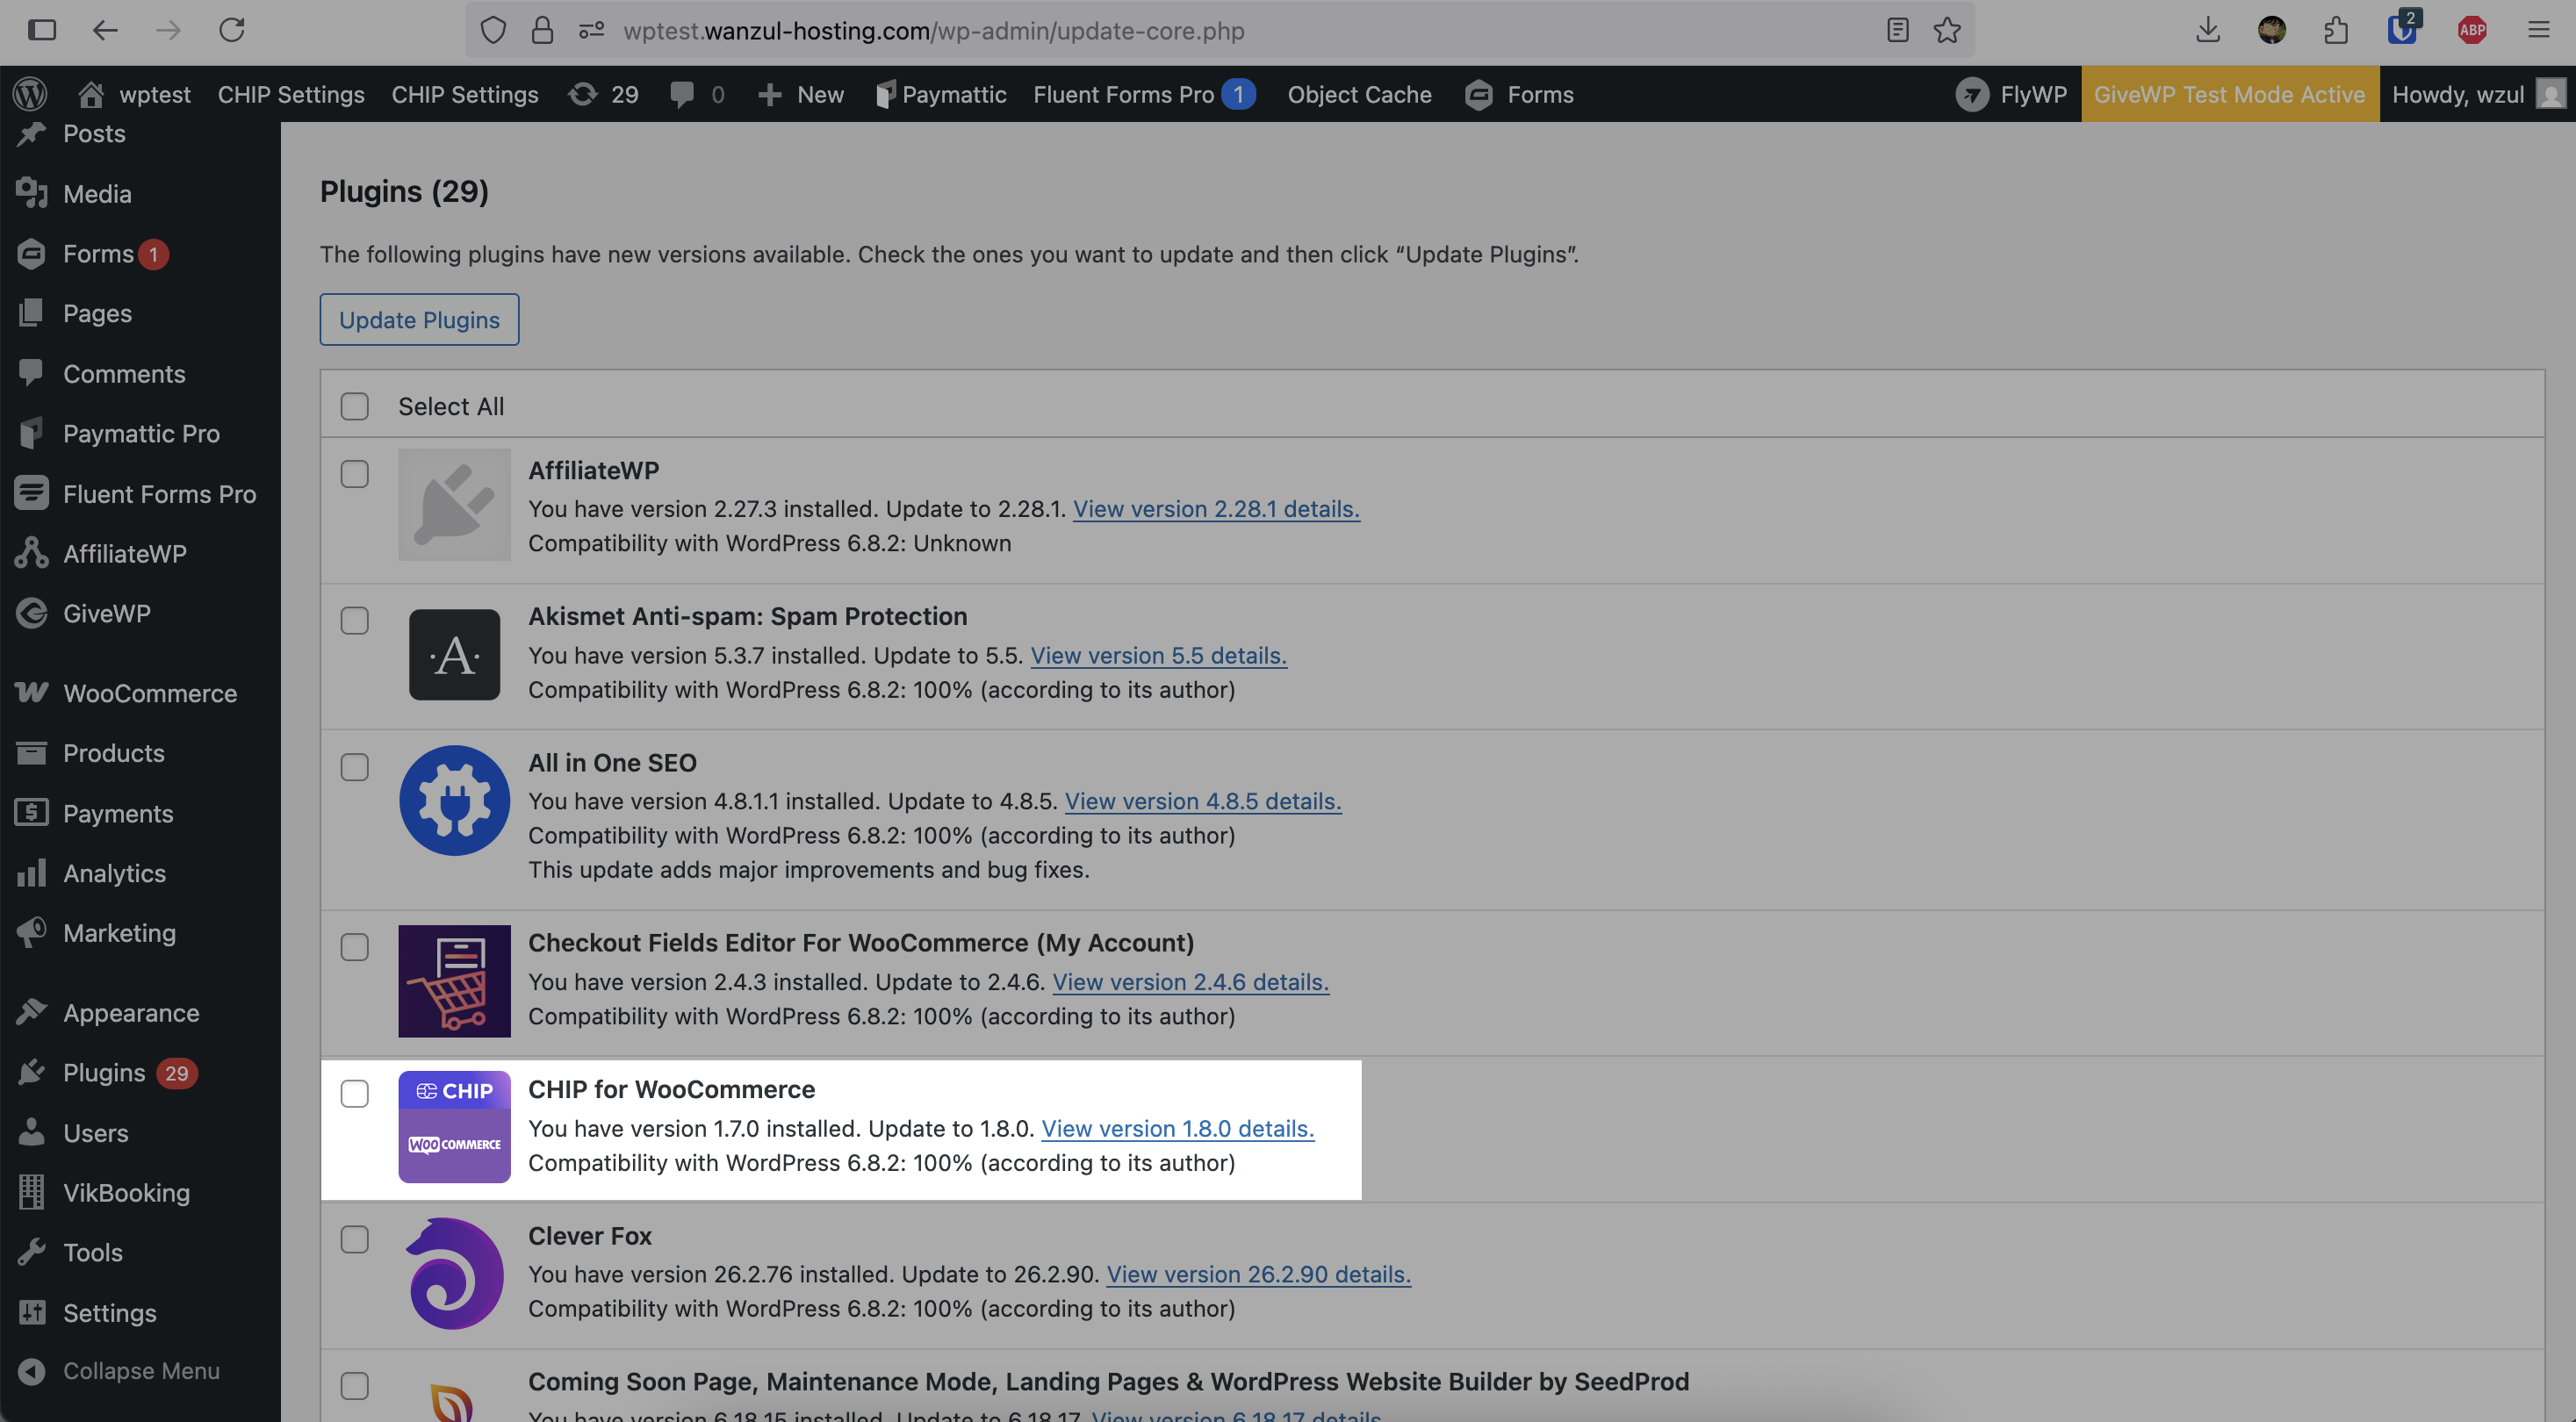Click the Bitwarden shield extension icon
The height and width of the screenshot is (1422, 2576).
click(2402, 28)
